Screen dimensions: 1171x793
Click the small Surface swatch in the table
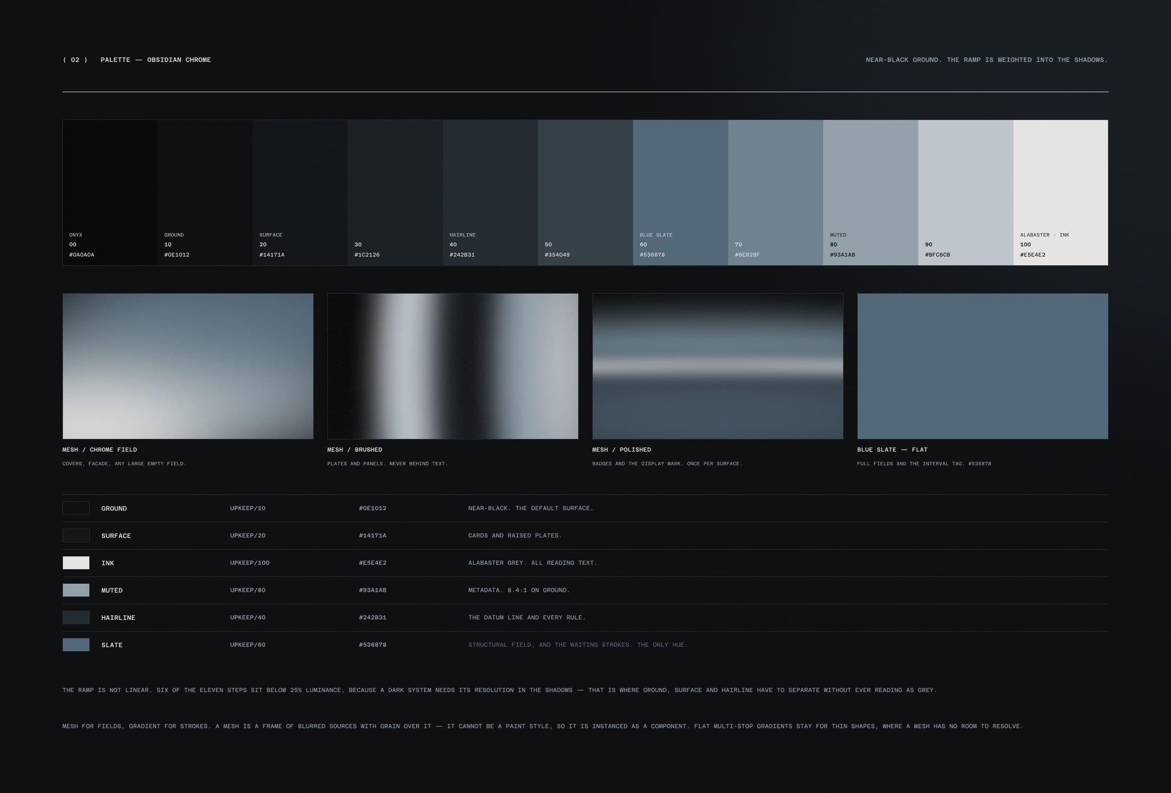point(76,535)
